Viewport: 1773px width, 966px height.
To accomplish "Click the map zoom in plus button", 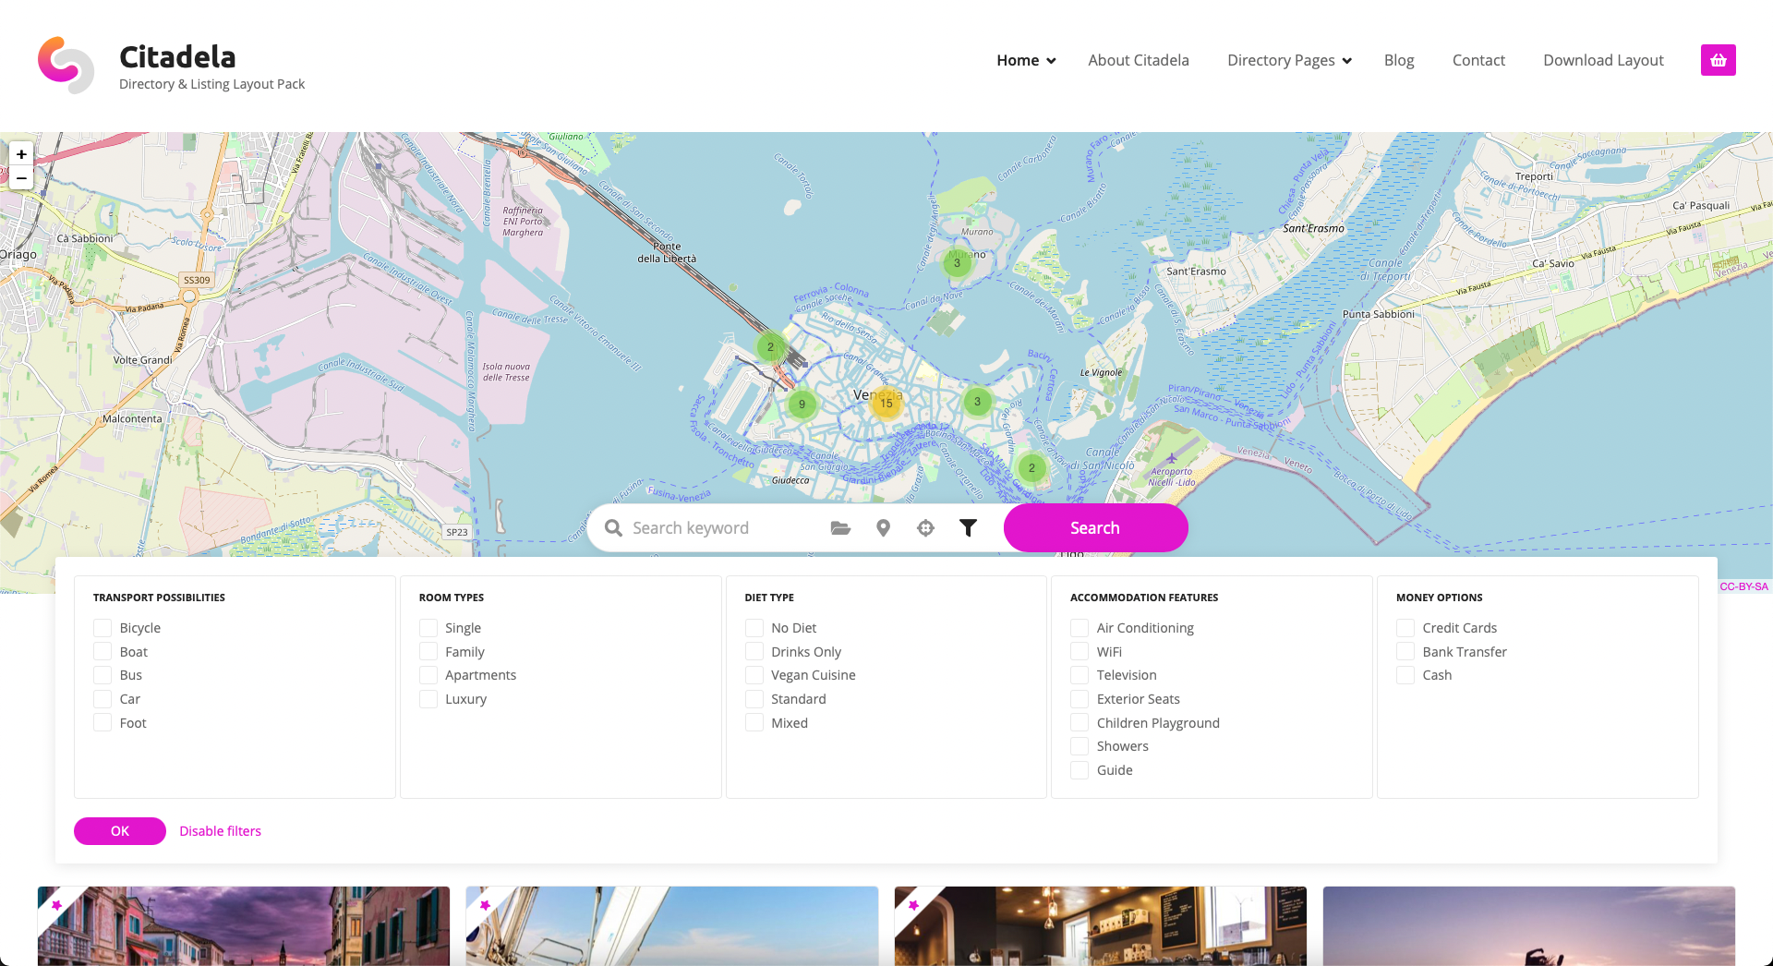I will (x=21, y=154).
